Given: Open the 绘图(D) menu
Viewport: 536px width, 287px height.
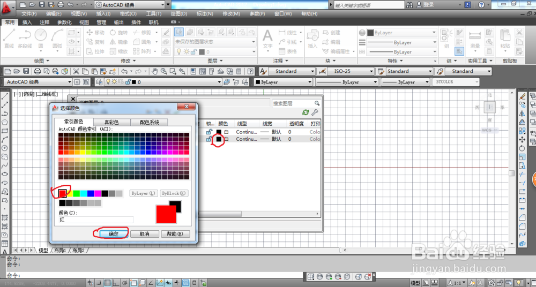Looking at the screenshot, I should (179, 14).
